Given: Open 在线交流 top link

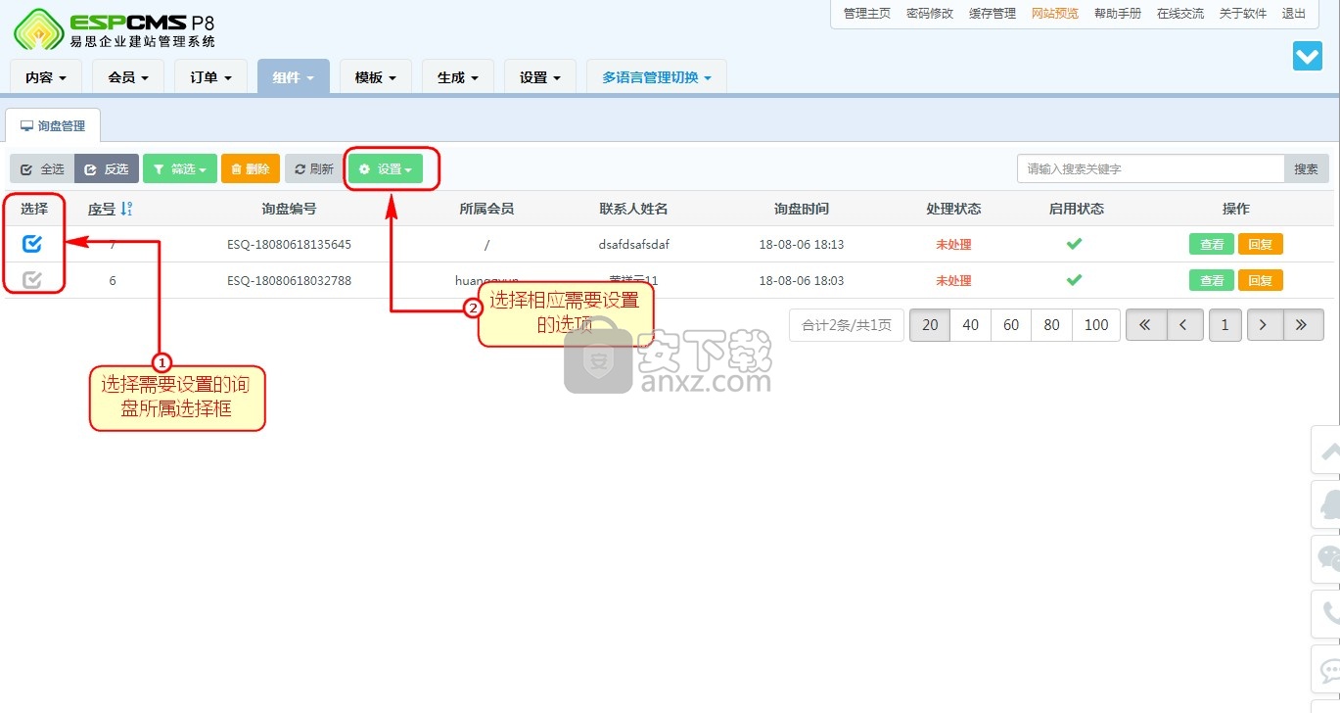Looking at the screenshot, I should (x=1179, y=14).
